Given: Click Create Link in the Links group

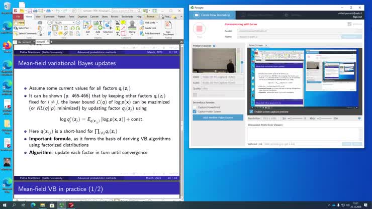Looking at the screenshot, I should pyautogui.click(x=148, y=28).
